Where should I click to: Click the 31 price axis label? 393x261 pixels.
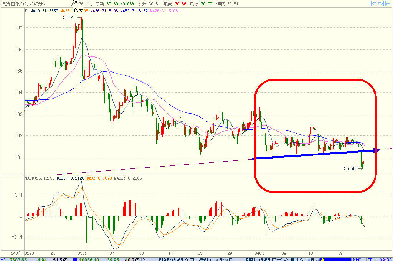[20, 157]
